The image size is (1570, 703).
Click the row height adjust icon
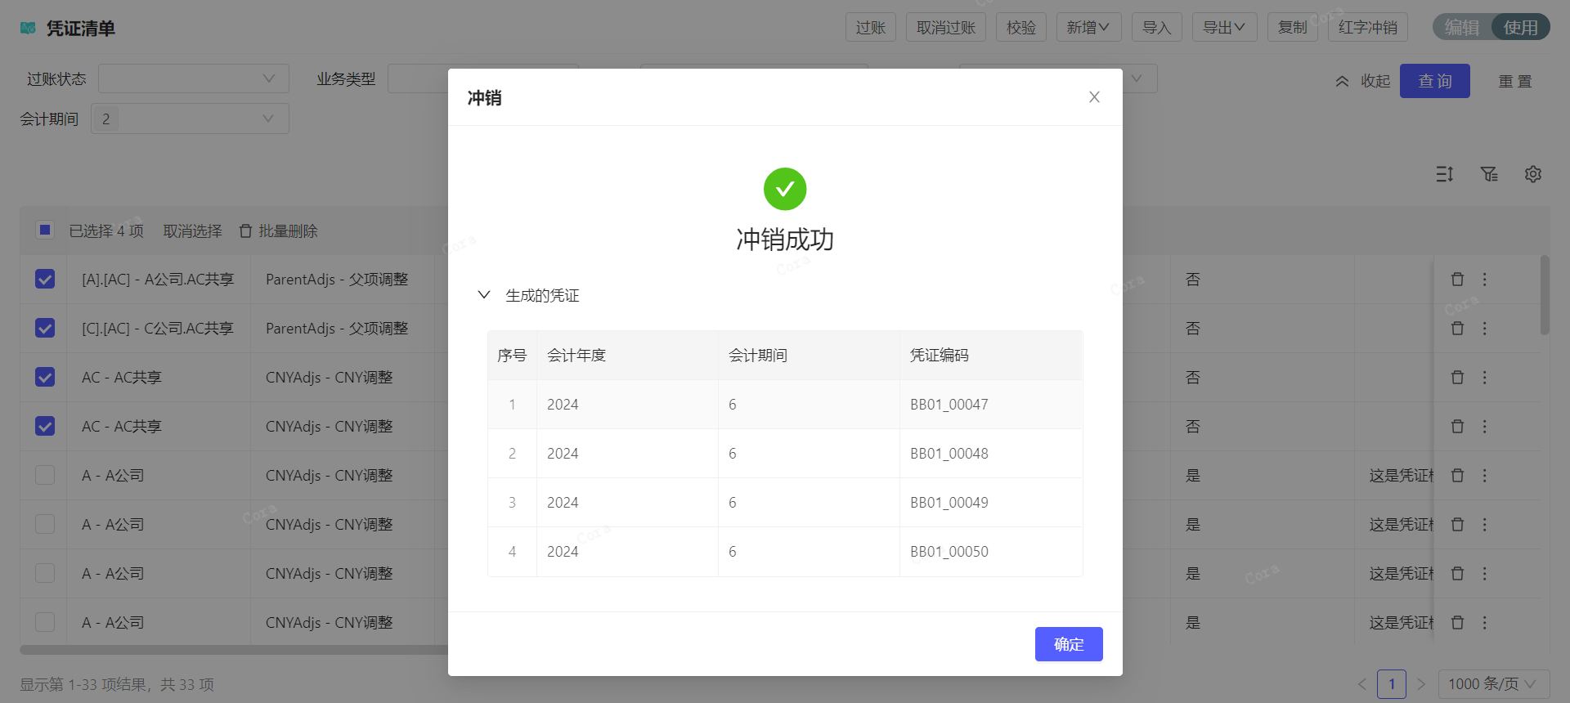(1445, 174)
